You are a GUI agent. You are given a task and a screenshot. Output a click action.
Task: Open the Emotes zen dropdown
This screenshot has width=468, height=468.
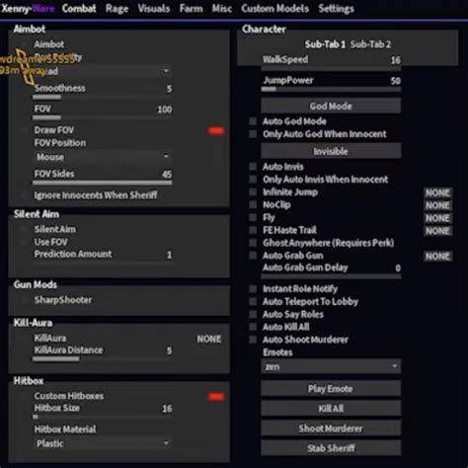point(331,366)
